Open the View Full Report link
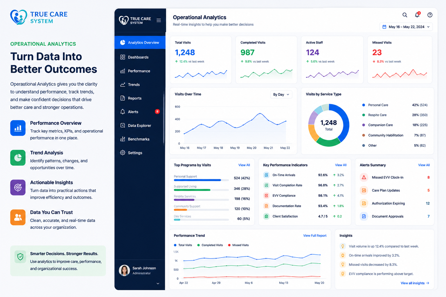The height and width of the screenshot is (297, 446). [x=315, y=236]
